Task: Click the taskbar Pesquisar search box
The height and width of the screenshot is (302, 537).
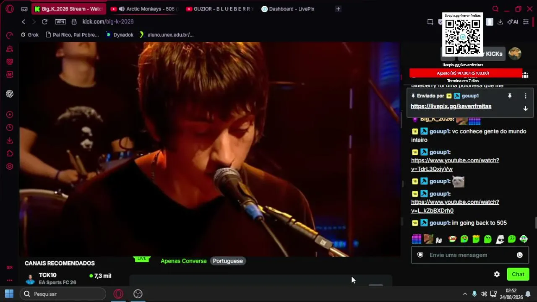Action: tap(63, 294)
